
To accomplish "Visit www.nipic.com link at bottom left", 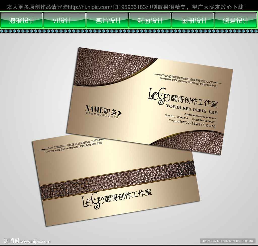I will 35,241.
